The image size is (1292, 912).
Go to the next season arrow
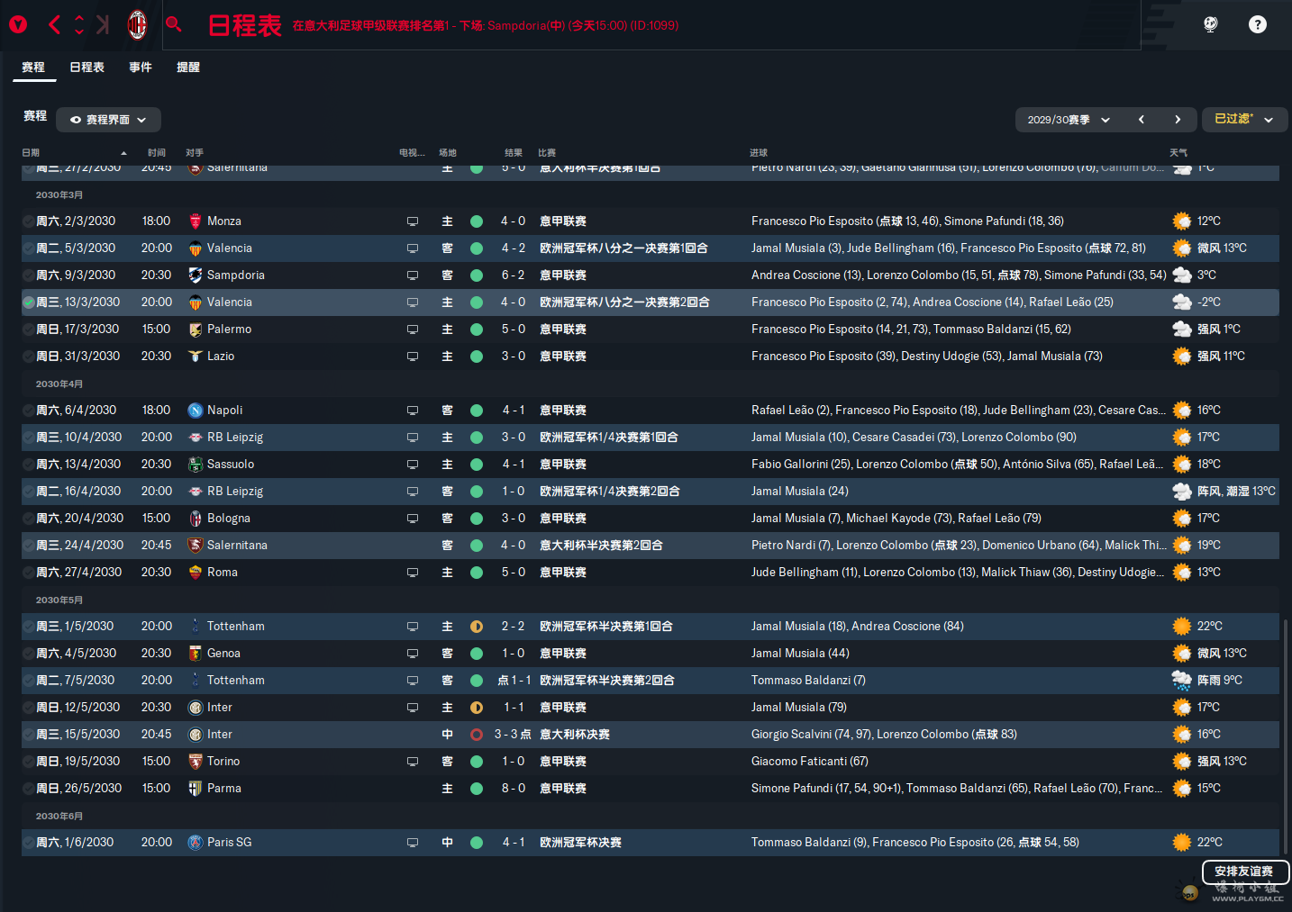point(1178,120)
